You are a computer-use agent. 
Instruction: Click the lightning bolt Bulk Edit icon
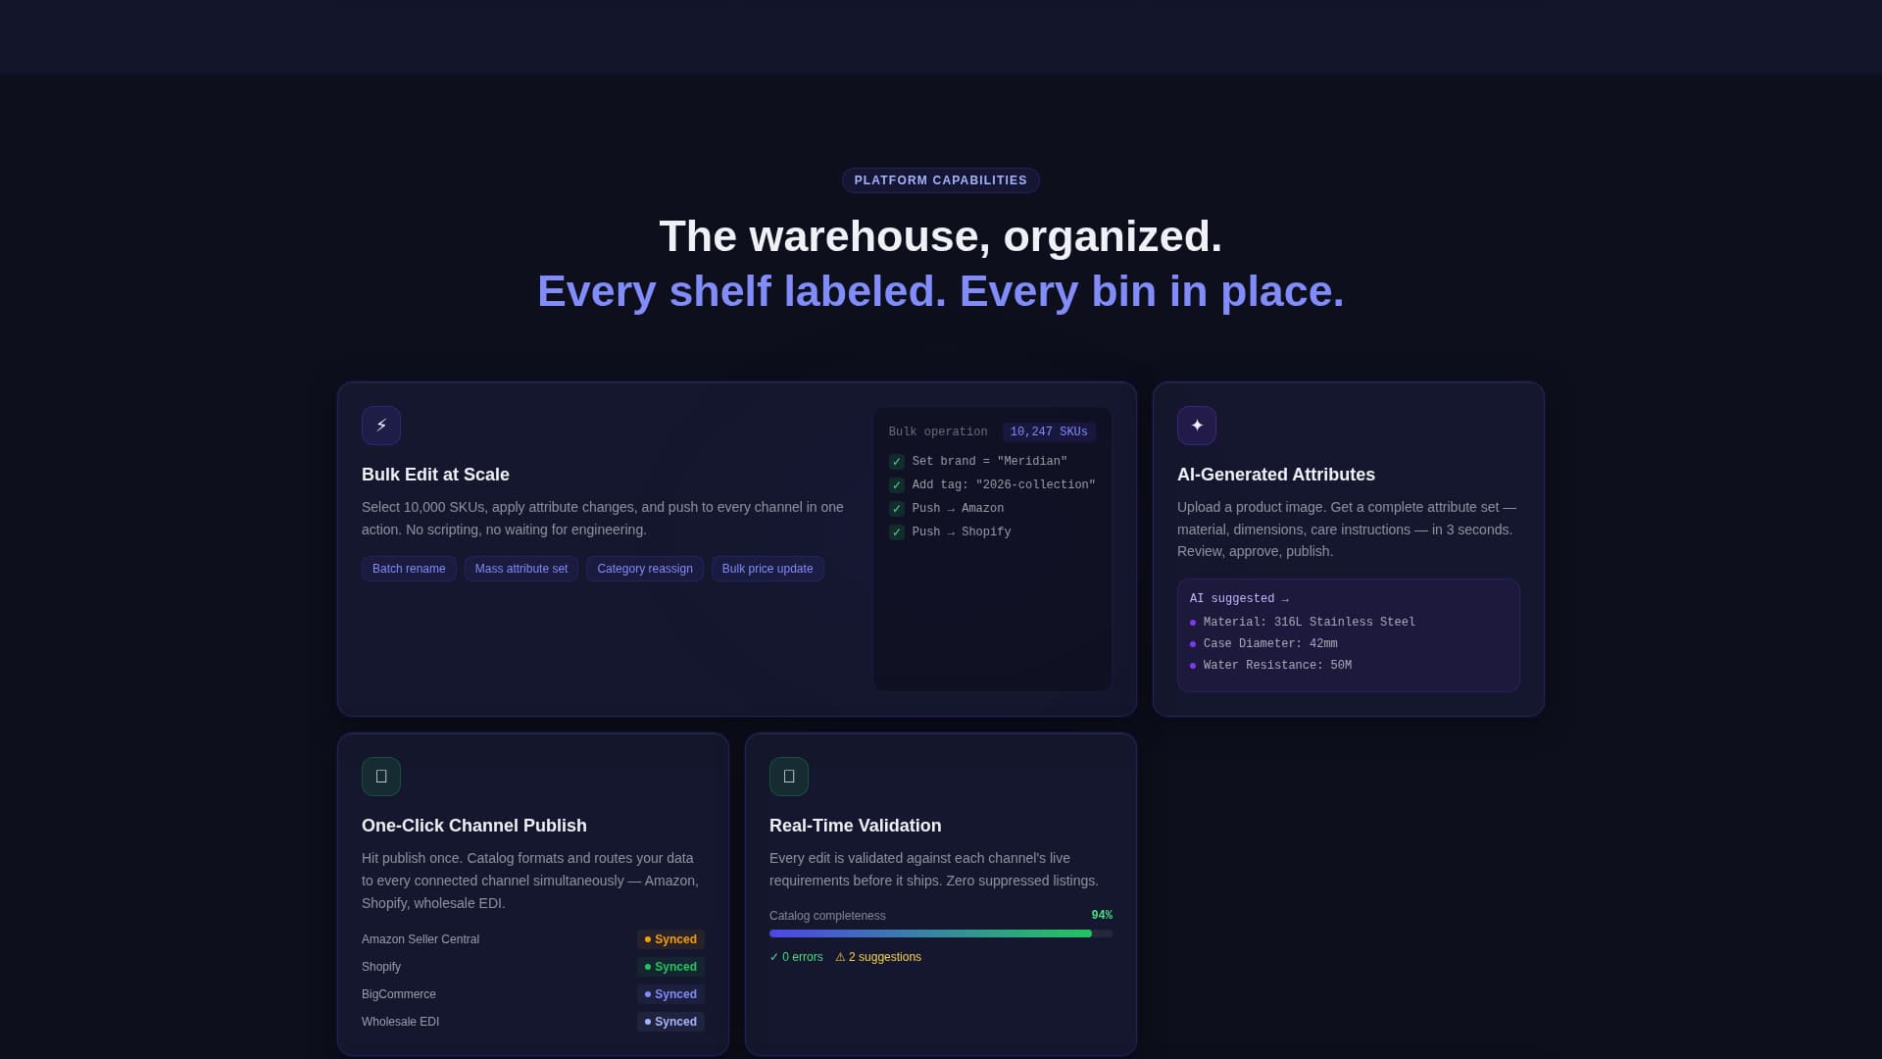pos(381,426)
